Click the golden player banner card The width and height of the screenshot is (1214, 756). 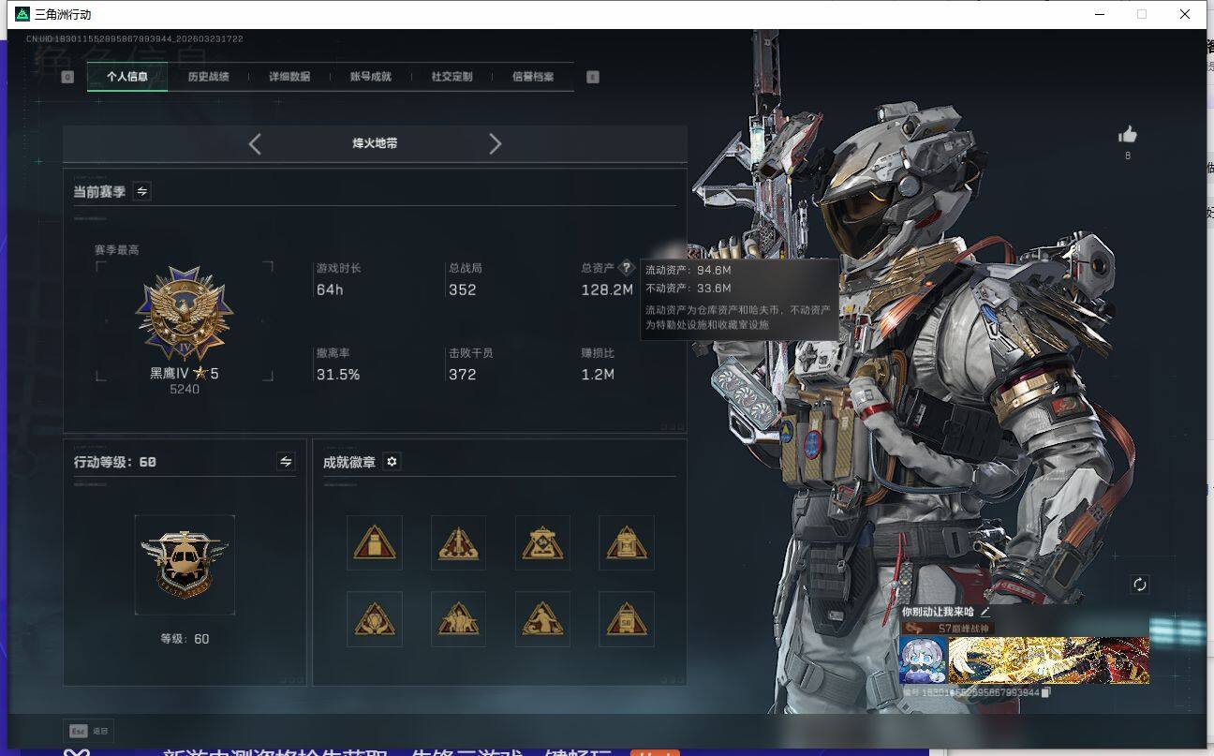pyautogui.click(x=1048, y=660)
